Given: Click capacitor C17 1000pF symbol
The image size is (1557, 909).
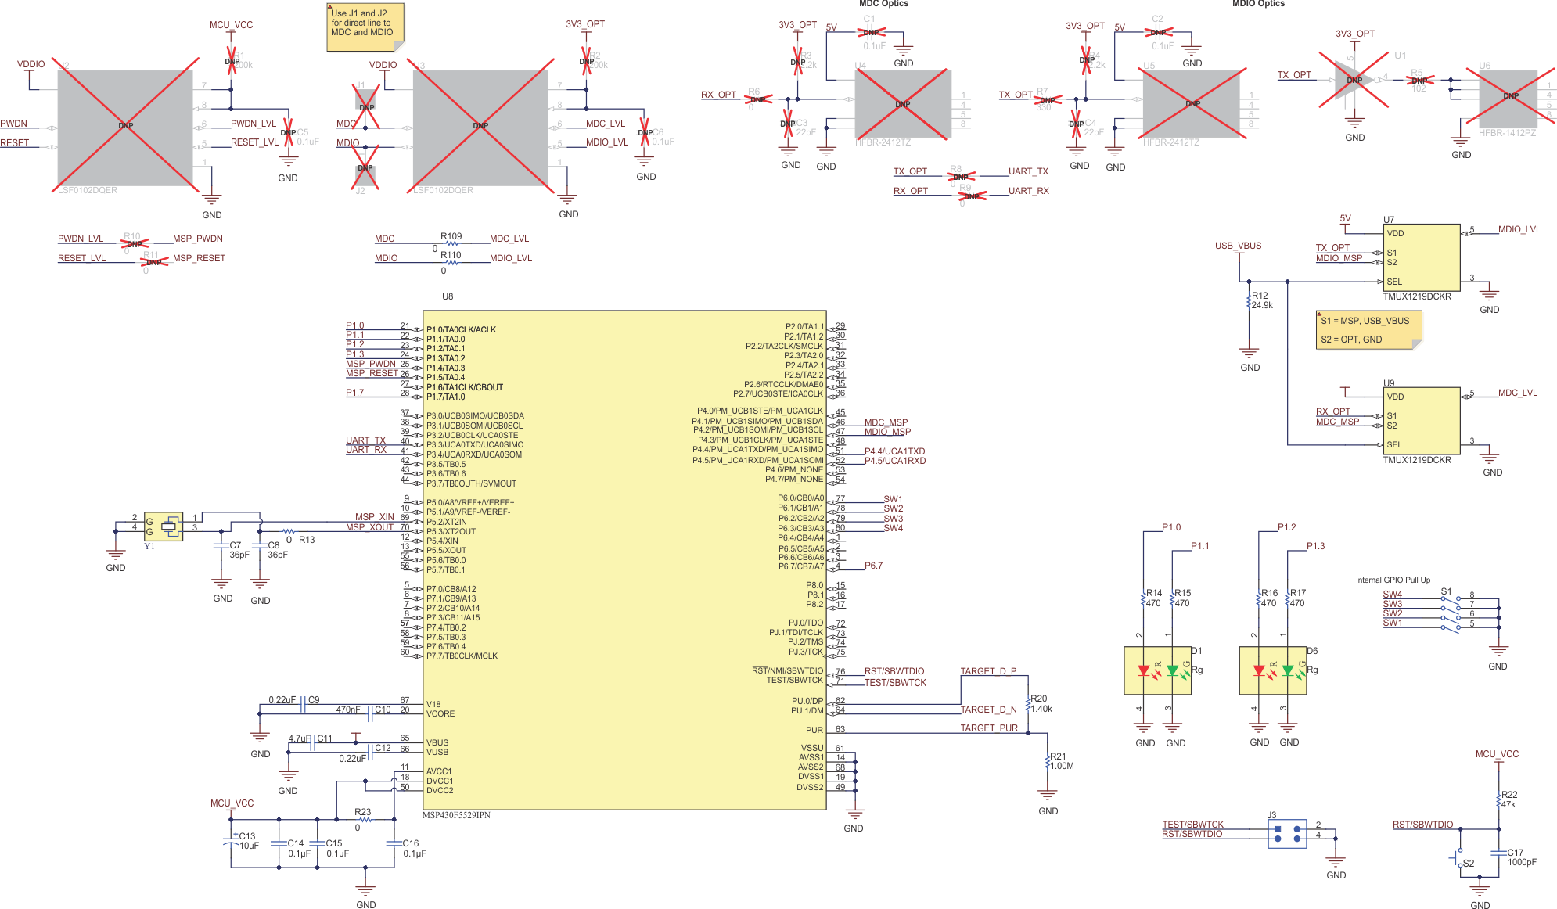Looking at the screenshot, I should [x=1499, y=853].
